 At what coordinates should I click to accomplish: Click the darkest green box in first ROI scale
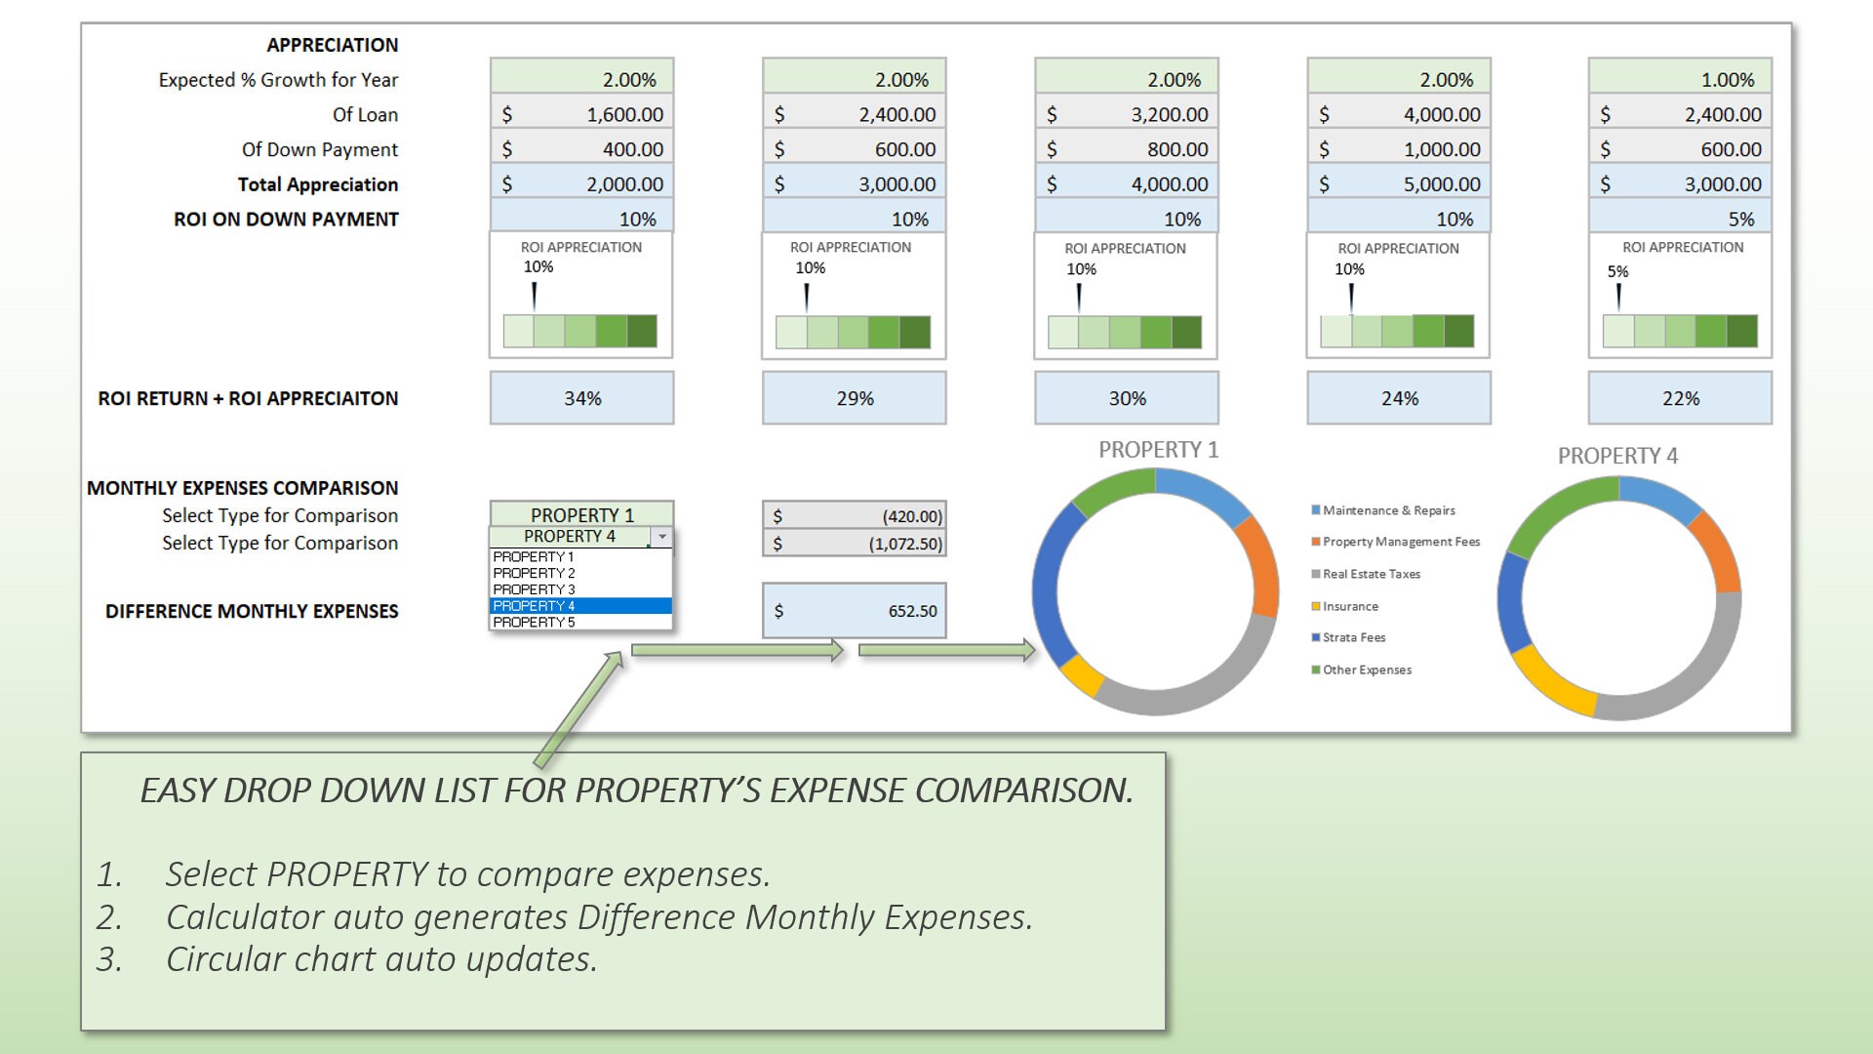coord(641,330)
